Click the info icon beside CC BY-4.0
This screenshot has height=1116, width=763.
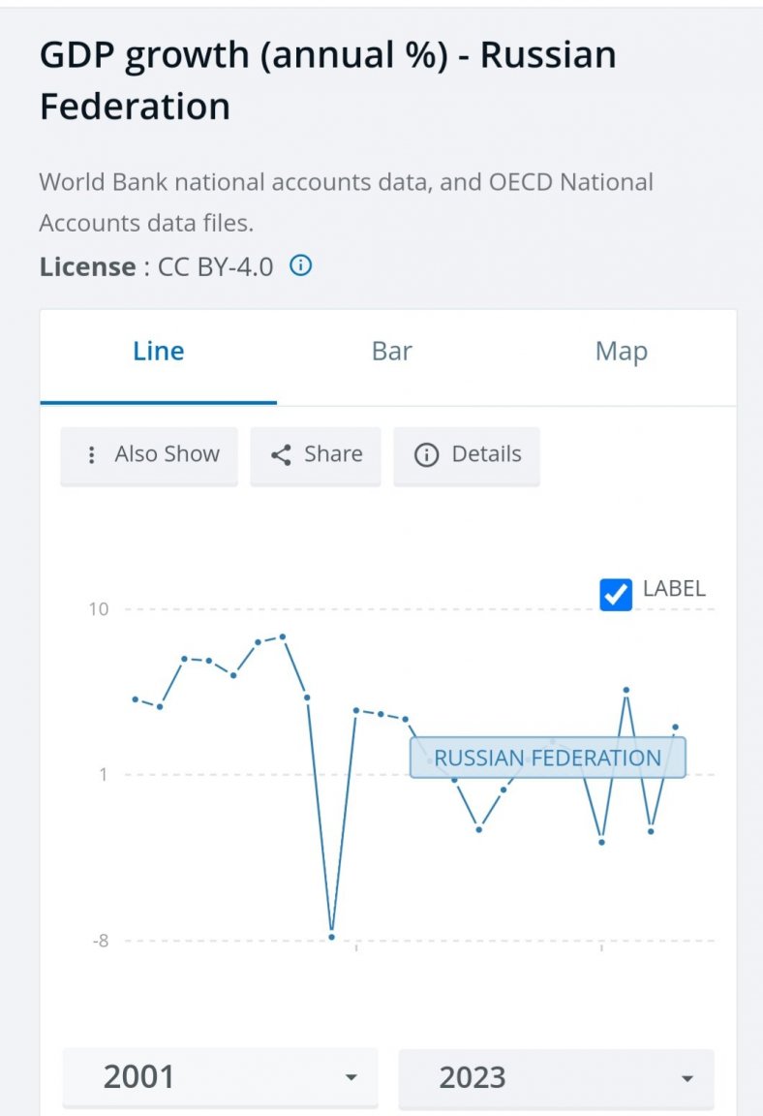click(x=301, y=265)
